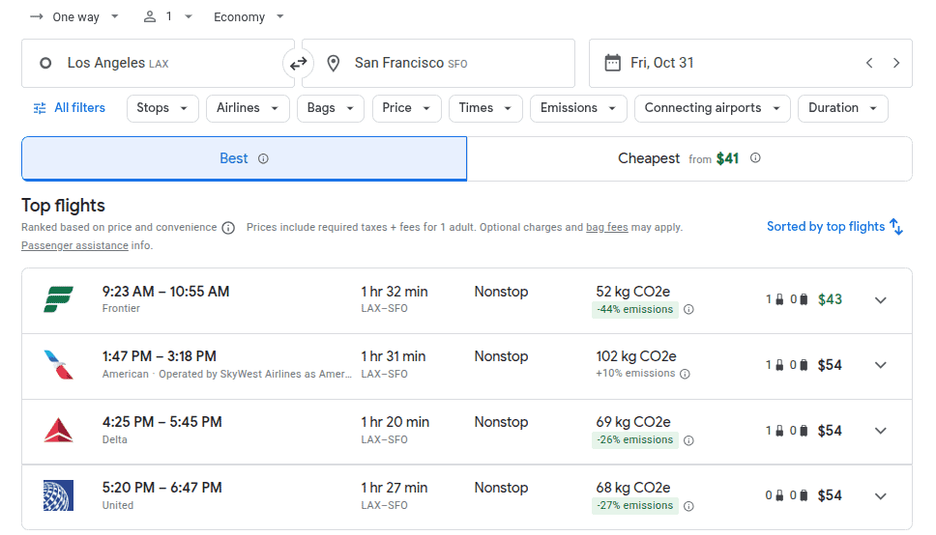Open info on ranked by price and convenience

click(x=228, y=228)
